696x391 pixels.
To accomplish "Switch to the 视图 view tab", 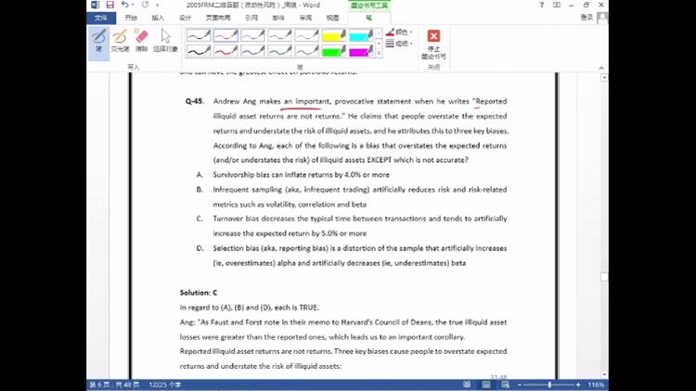I will tap(332, 18).
